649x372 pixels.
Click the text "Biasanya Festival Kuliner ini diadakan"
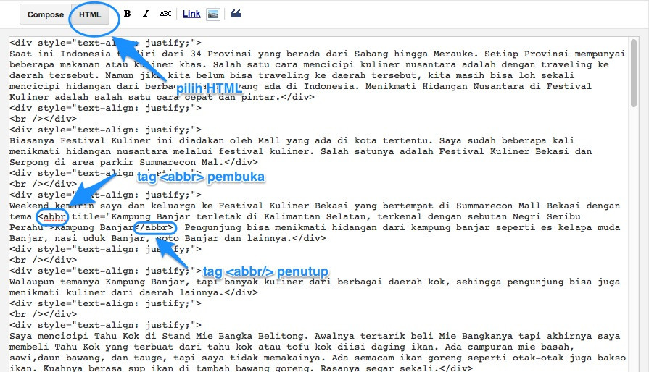coord(117,140)
